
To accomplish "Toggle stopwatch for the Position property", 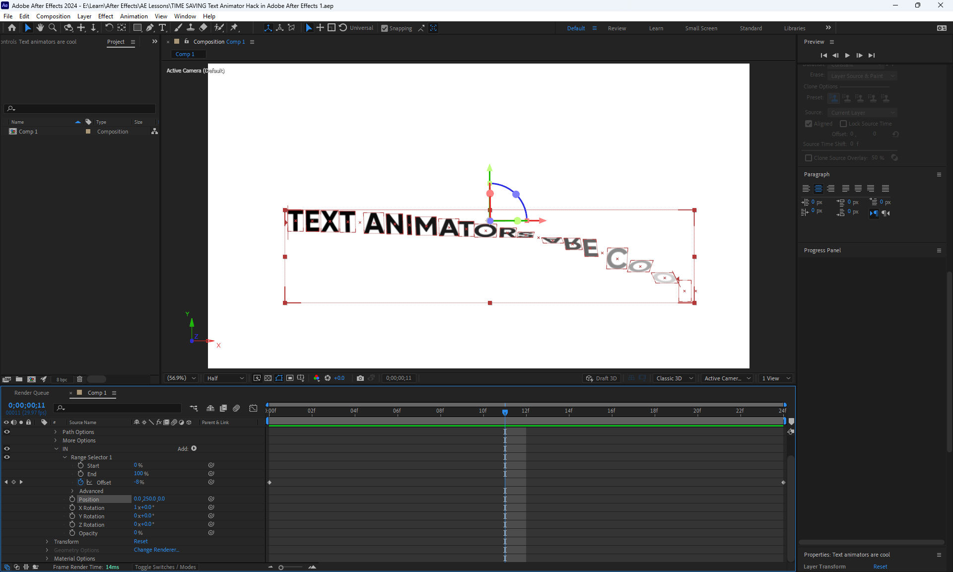I will point(72,500).
